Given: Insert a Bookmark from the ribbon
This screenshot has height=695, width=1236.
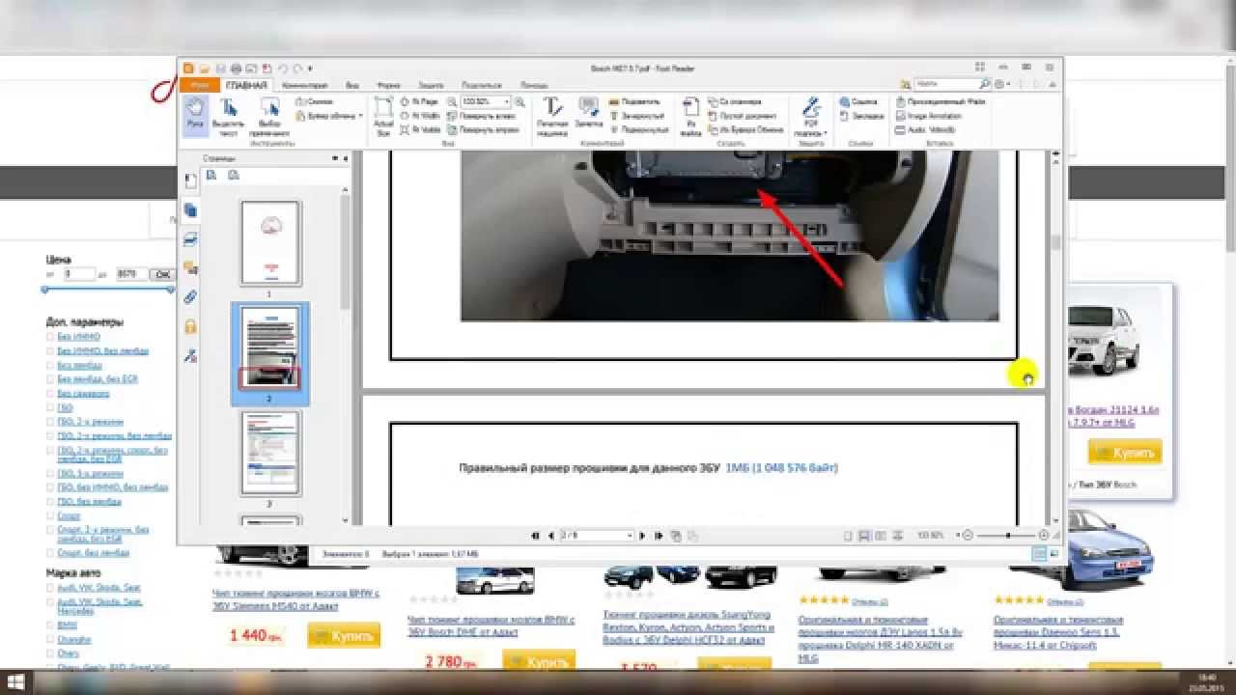Looking at the screenshot, I should (x=861, y=115).
